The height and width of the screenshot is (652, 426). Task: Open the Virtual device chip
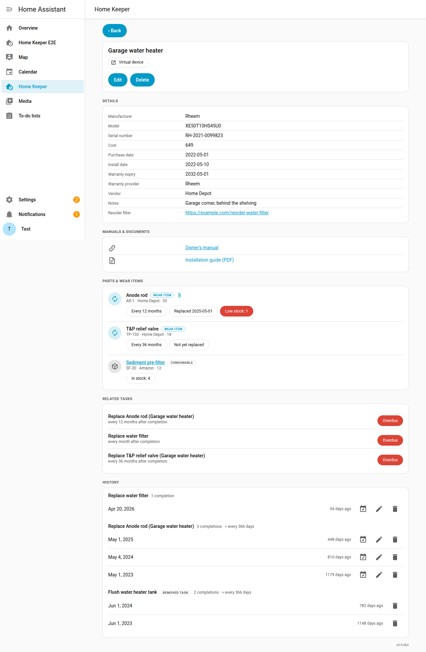(128, 62)
